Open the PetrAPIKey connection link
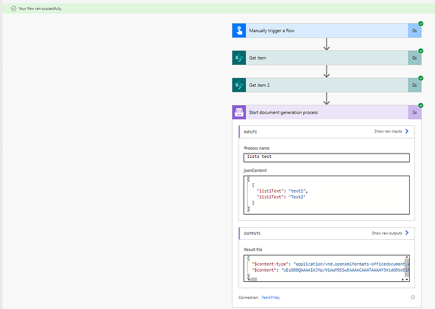This screenshot has height=309, width=435. click(x=272, y=296)
